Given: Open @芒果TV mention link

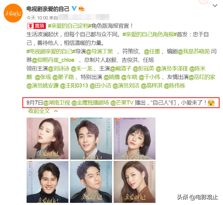Looking at the screenshot, I should coord(122,103).
